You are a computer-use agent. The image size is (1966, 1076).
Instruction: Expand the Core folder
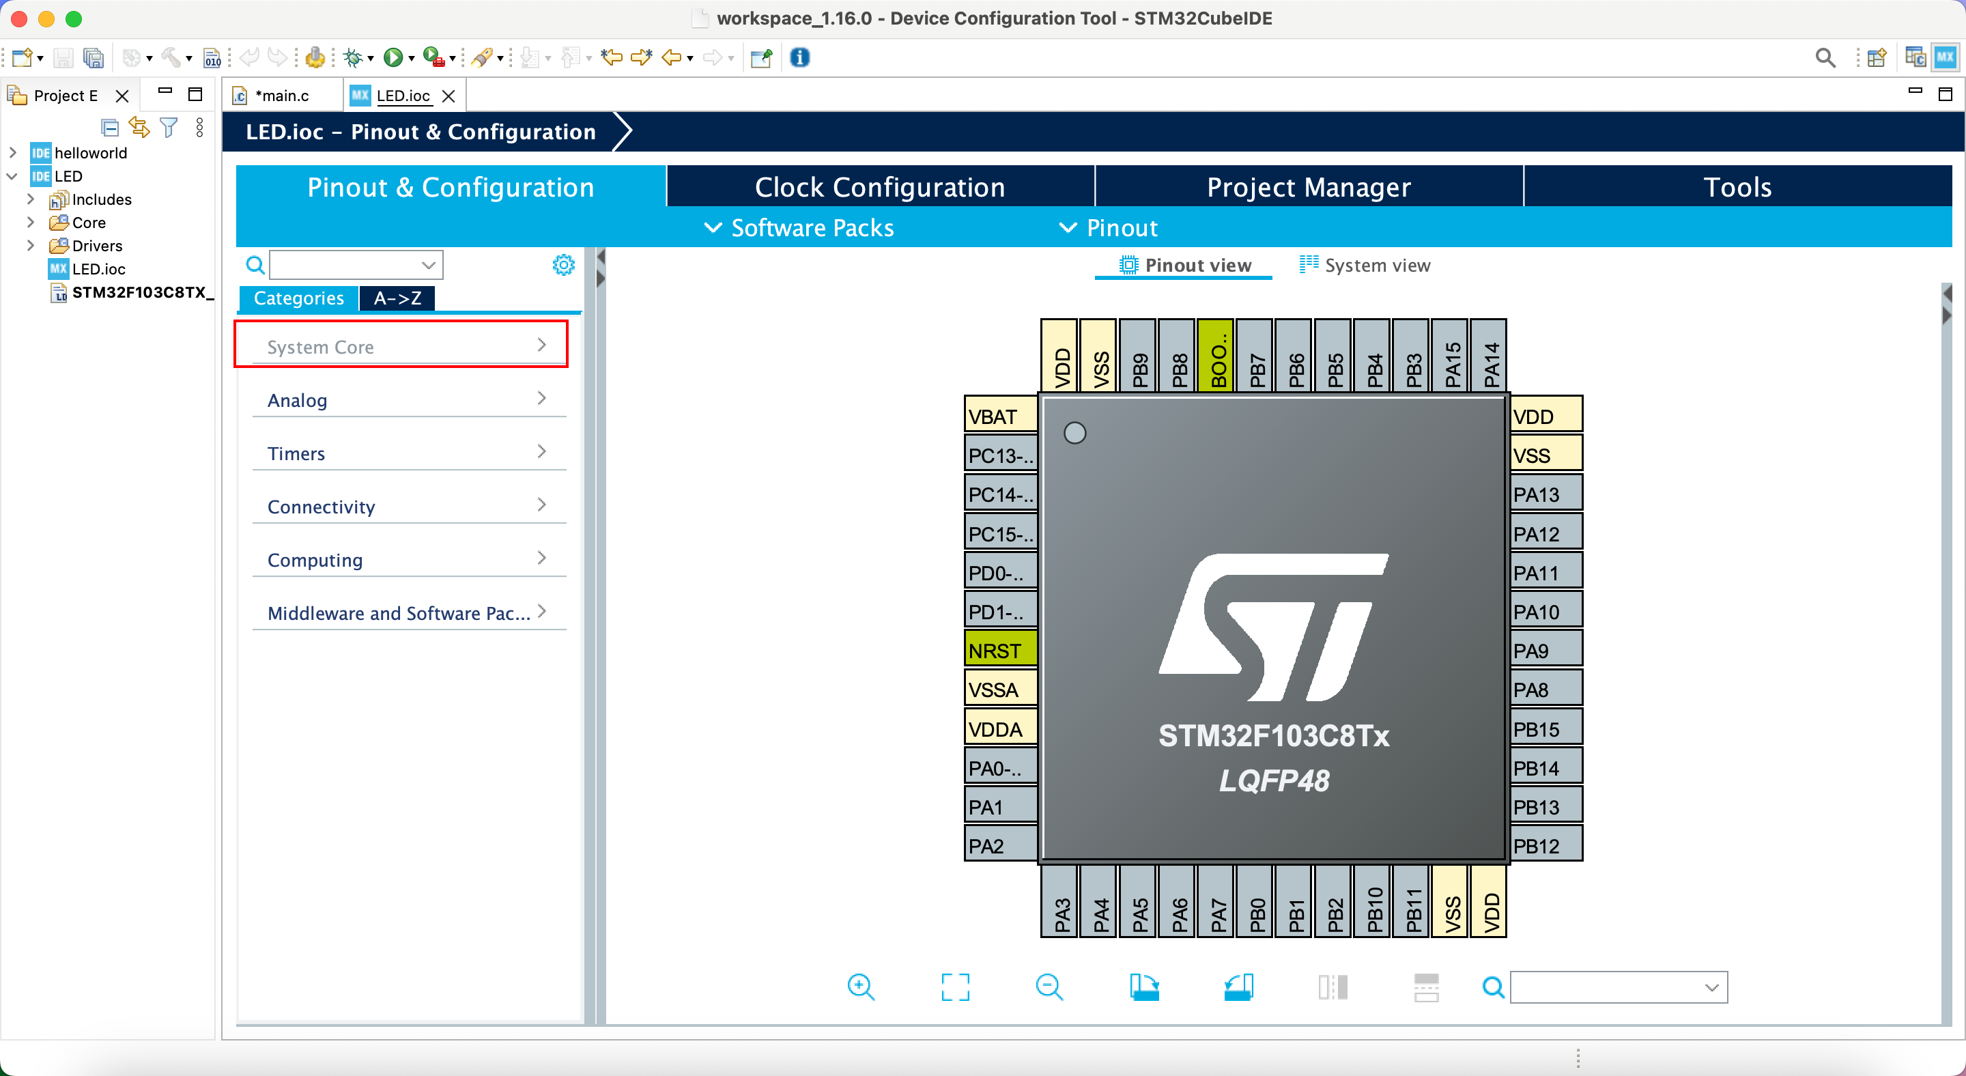tap(31, 222)
